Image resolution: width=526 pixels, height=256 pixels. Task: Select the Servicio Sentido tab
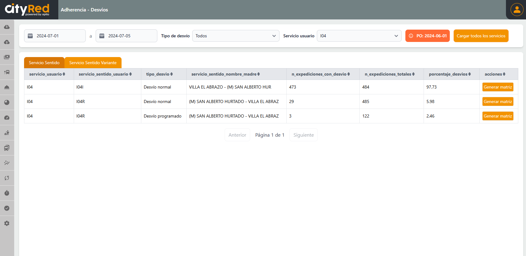click(44, 63)
